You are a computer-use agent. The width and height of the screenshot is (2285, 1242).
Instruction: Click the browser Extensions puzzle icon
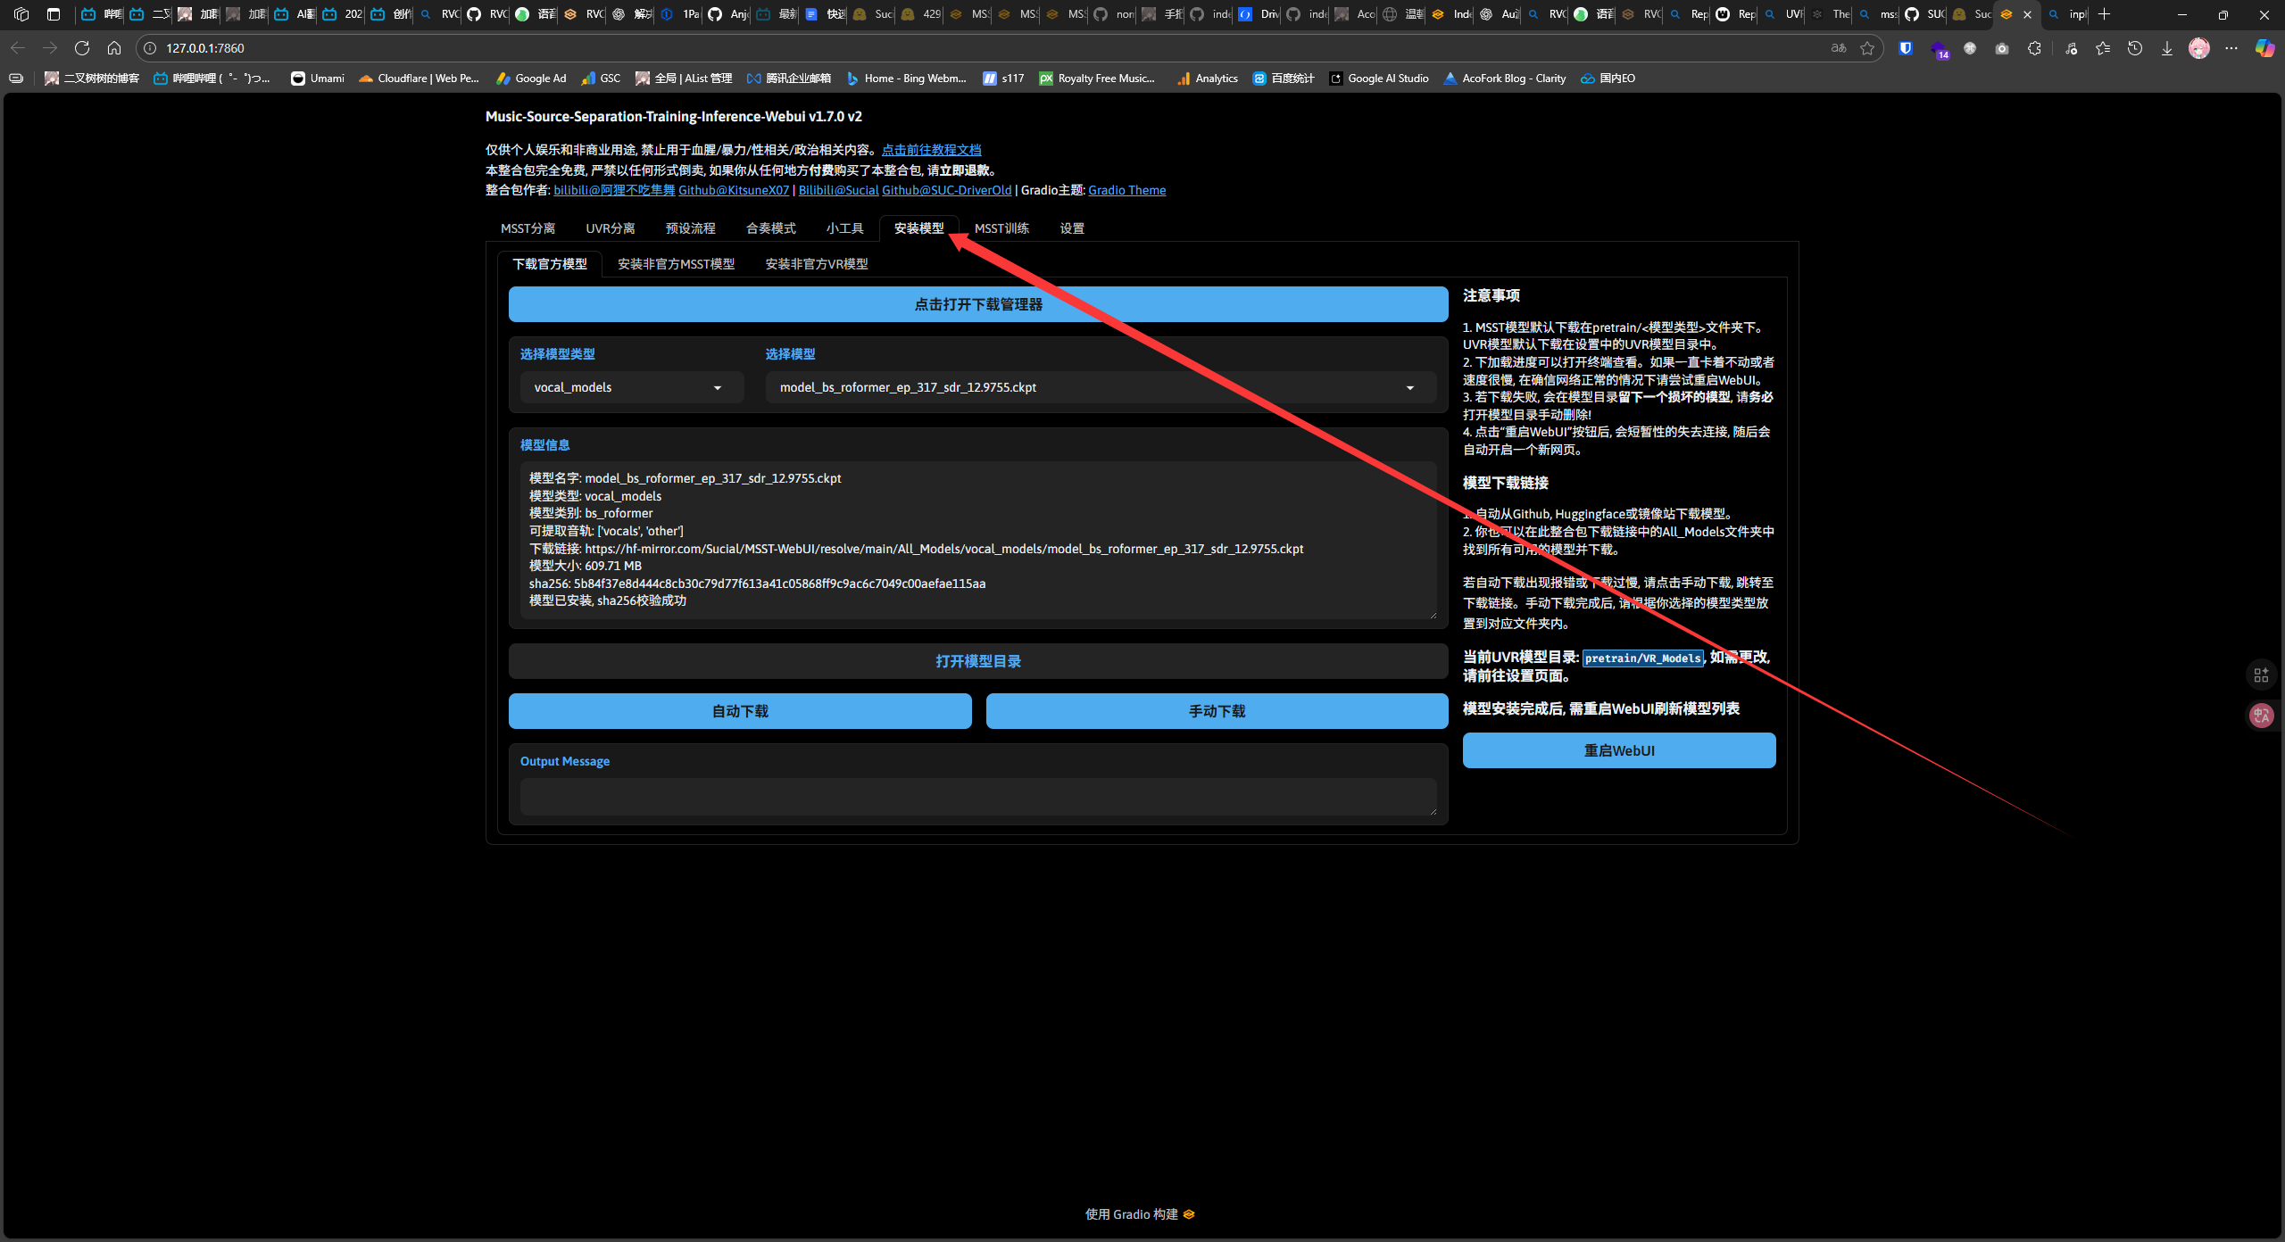[2034, 48]
